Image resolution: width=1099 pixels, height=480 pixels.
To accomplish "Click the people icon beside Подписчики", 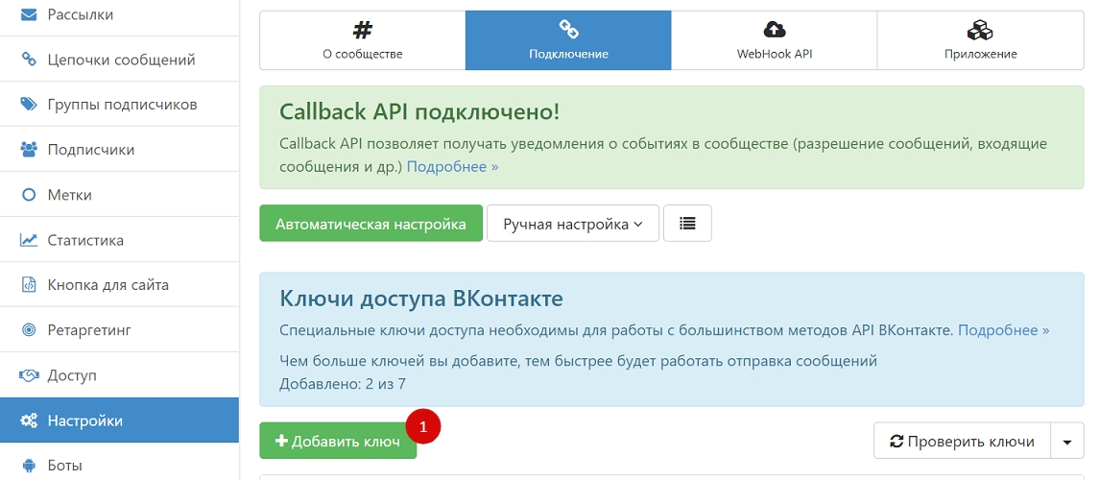I will 29,150.
